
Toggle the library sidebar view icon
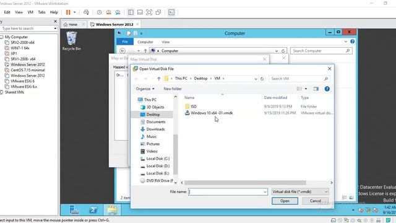click(131, 12)
